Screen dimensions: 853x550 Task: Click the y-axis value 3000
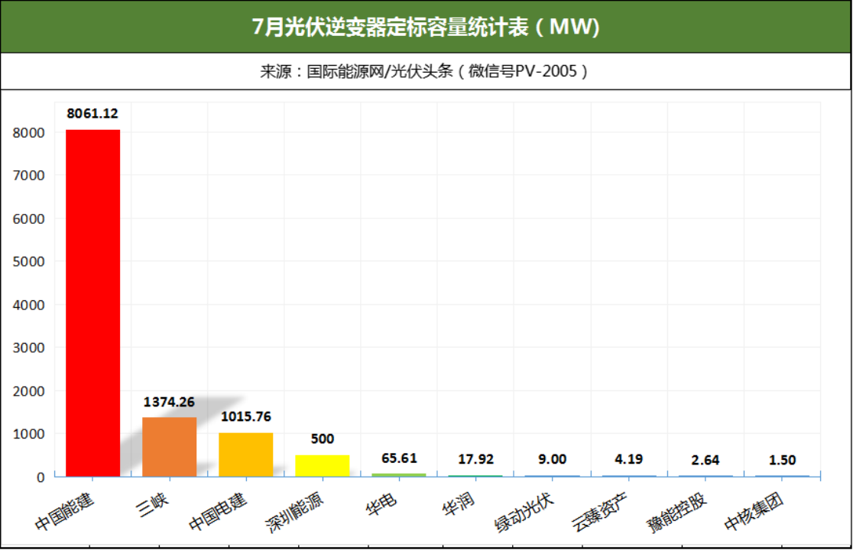point(29,348)
